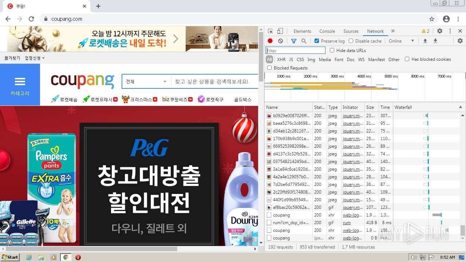The image size is (466, 262).
Task: Bookmark this page with the star icon
Action: pyautogui.click(x=432, y=19)
